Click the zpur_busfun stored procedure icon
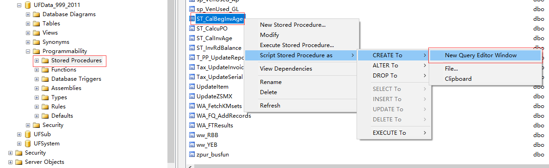The image size is (549, 168). tap(191, 154)
